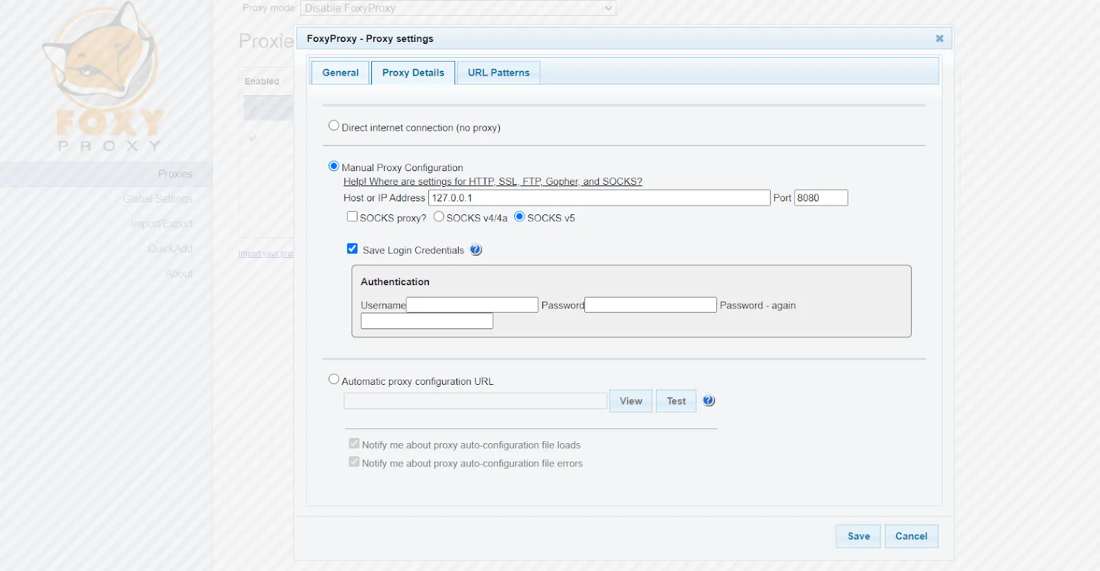Viewport: 1100px width, 571px height.
Task: Close the Proxy settings dialog with X
Action: point(939,38)
